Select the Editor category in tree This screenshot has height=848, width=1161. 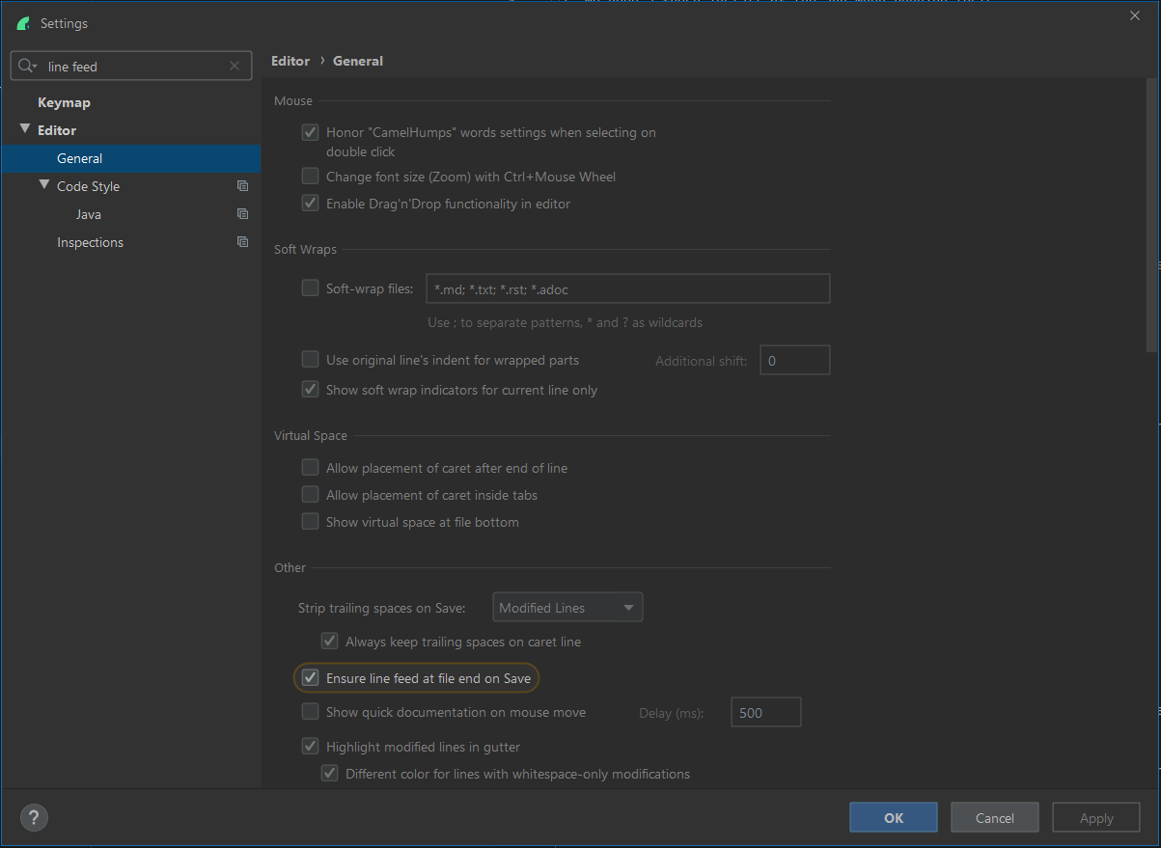click(57, 130)
